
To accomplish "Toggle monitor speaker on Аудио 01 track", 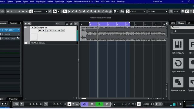I will click(44, 31).
